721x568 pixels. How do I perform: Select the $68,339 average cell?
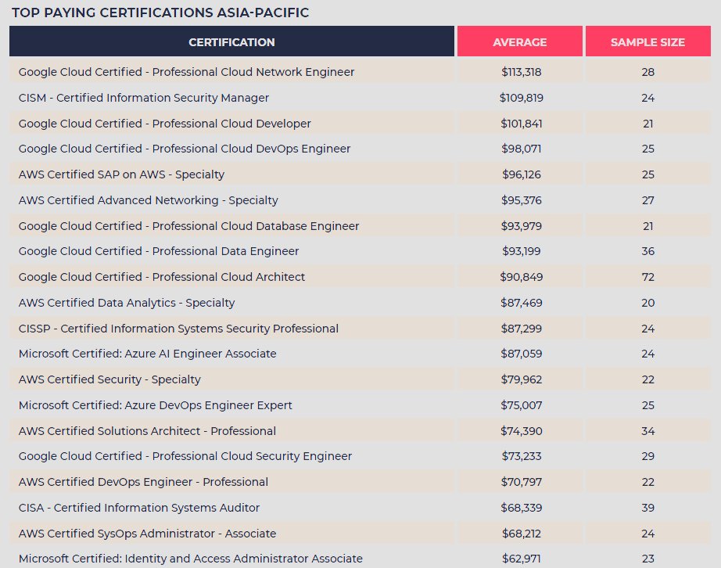tap(522, 508)
